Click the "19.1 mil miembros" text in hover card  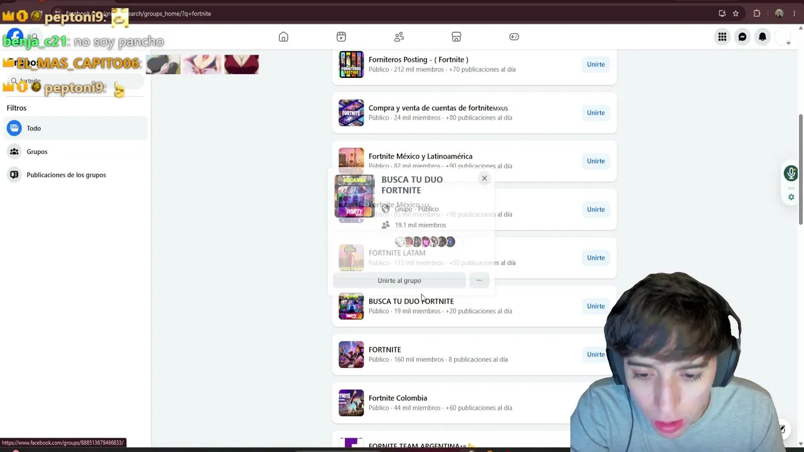[x=420, y=225]
